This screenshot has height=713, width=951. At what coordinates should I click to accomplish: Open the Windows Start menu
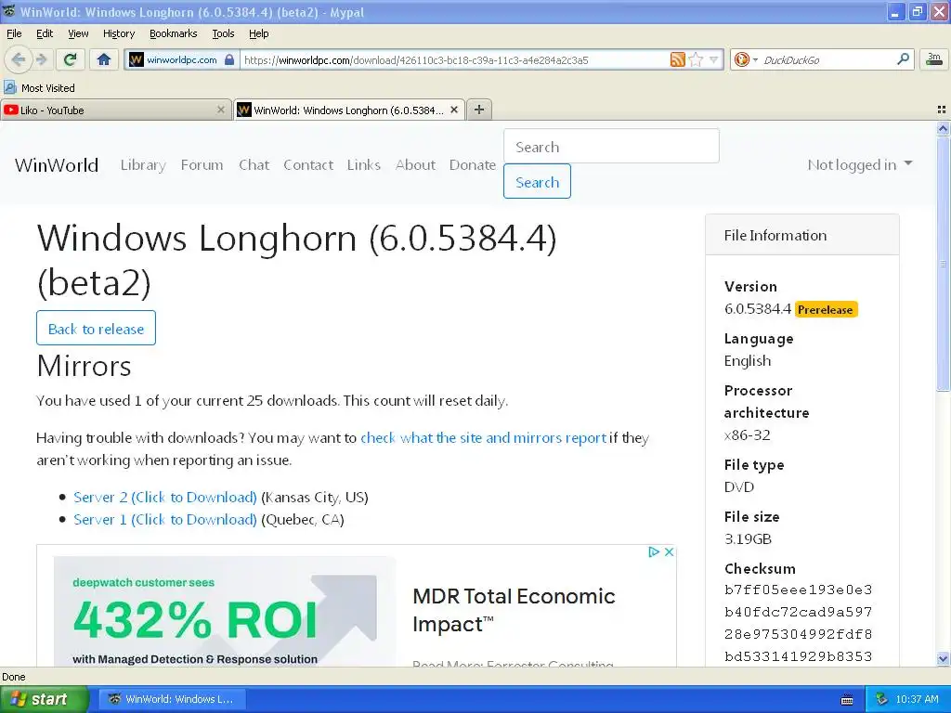click(44, 699)
